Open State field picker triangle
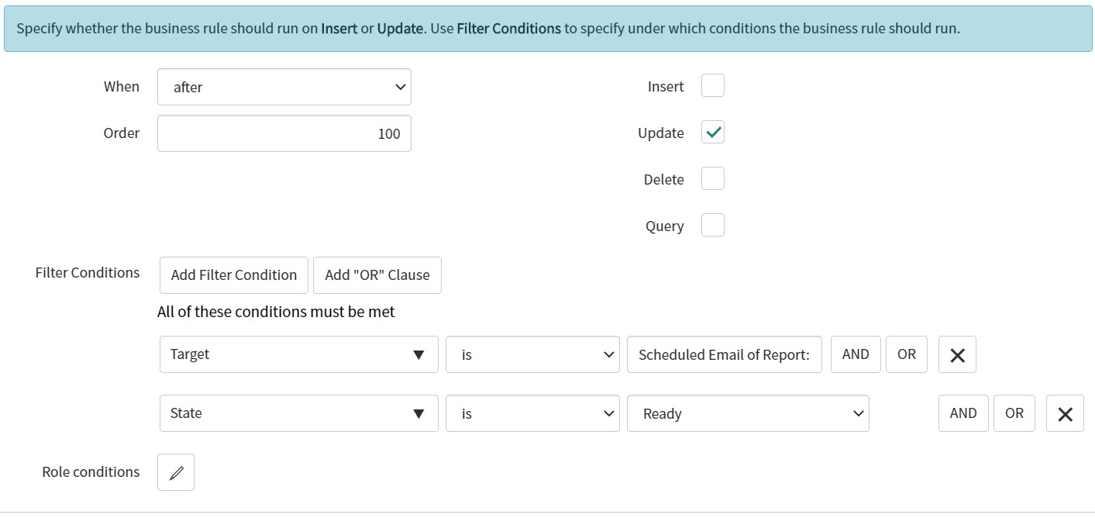This screenshot has height=518, width=1095. click(418, 413)
